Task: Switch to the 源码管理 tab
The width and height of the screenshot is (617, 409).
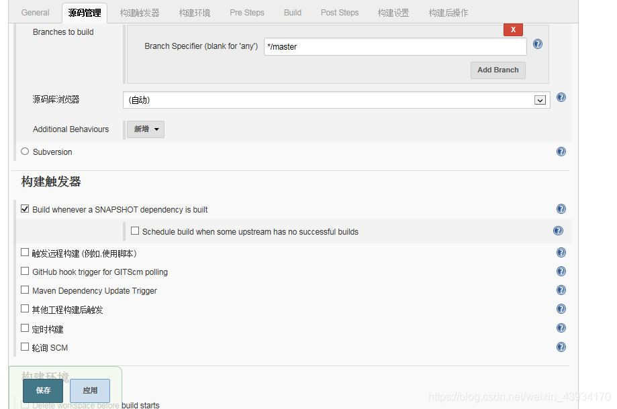Action: tap(85, 13)
